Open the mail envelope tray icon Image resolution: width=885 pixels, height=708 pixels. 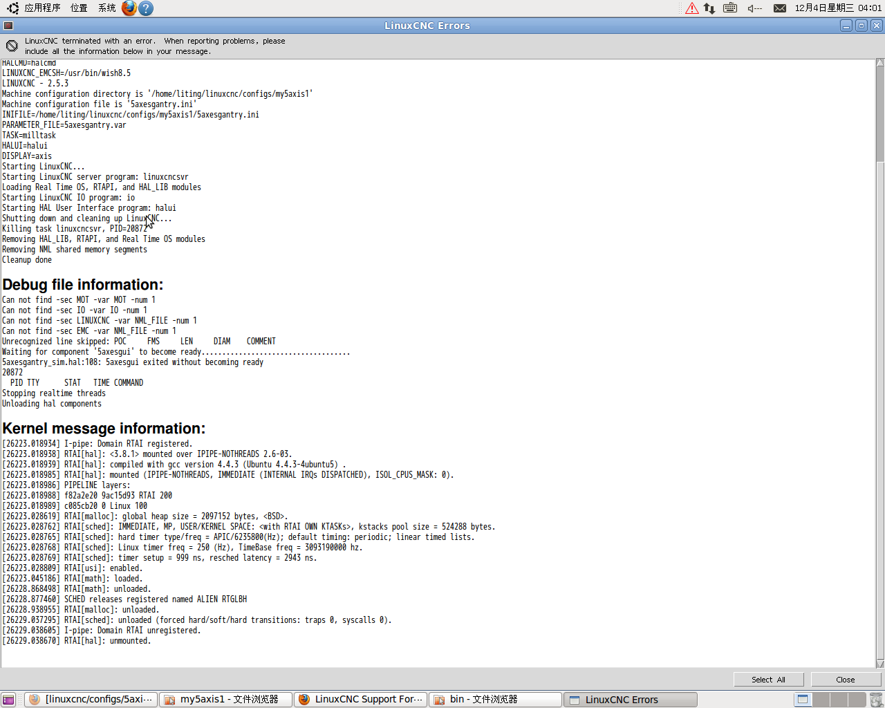point(780,8)
